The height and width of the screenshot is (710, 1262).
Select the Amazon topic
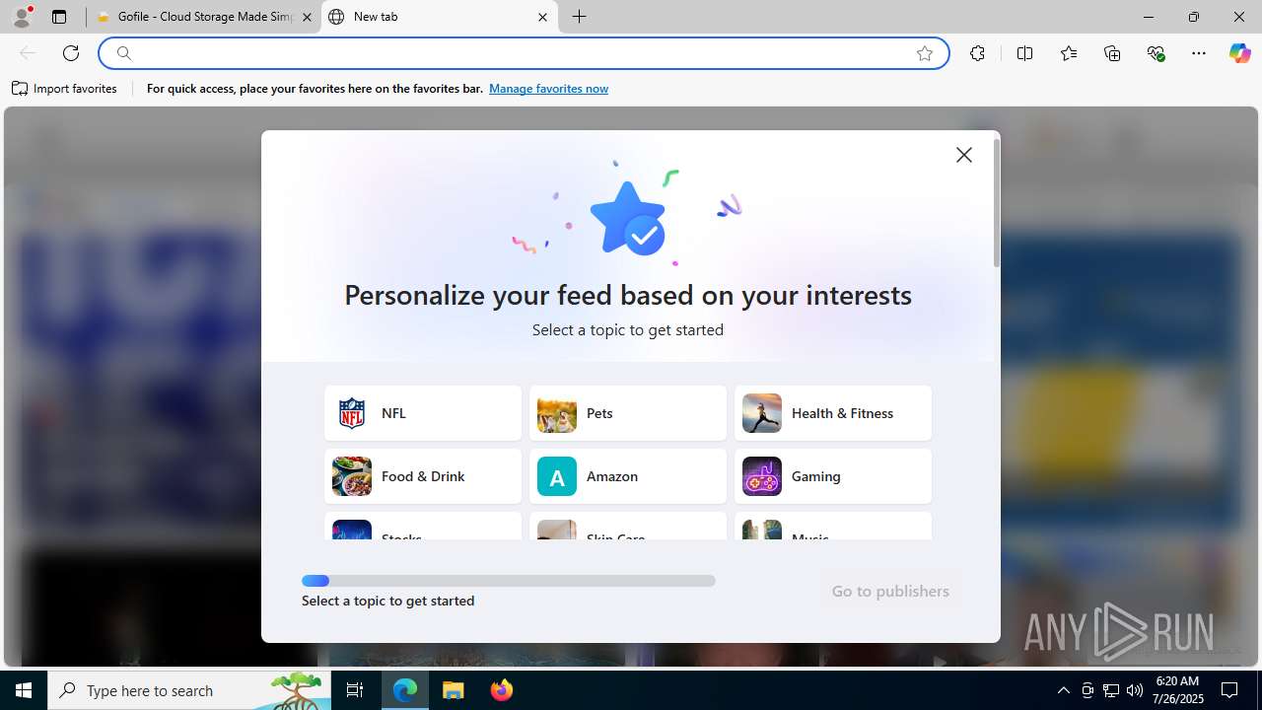pos(628,476)
